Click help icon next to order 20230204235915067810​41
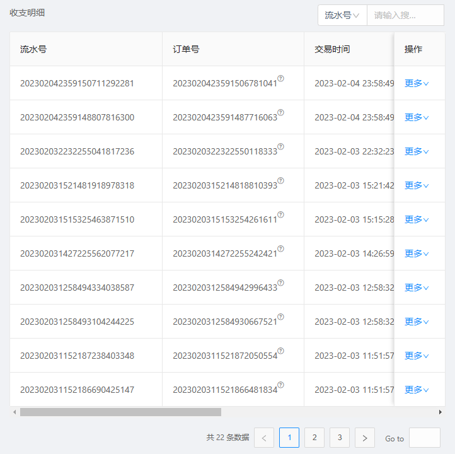Image resolution: width=455 pixels, height=454 pixels. click(280, 78)
